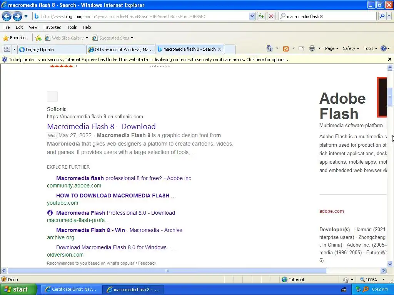Click the Help question mark icon
The width and height of the screenshot is (394, 295).
coord(384,48)
